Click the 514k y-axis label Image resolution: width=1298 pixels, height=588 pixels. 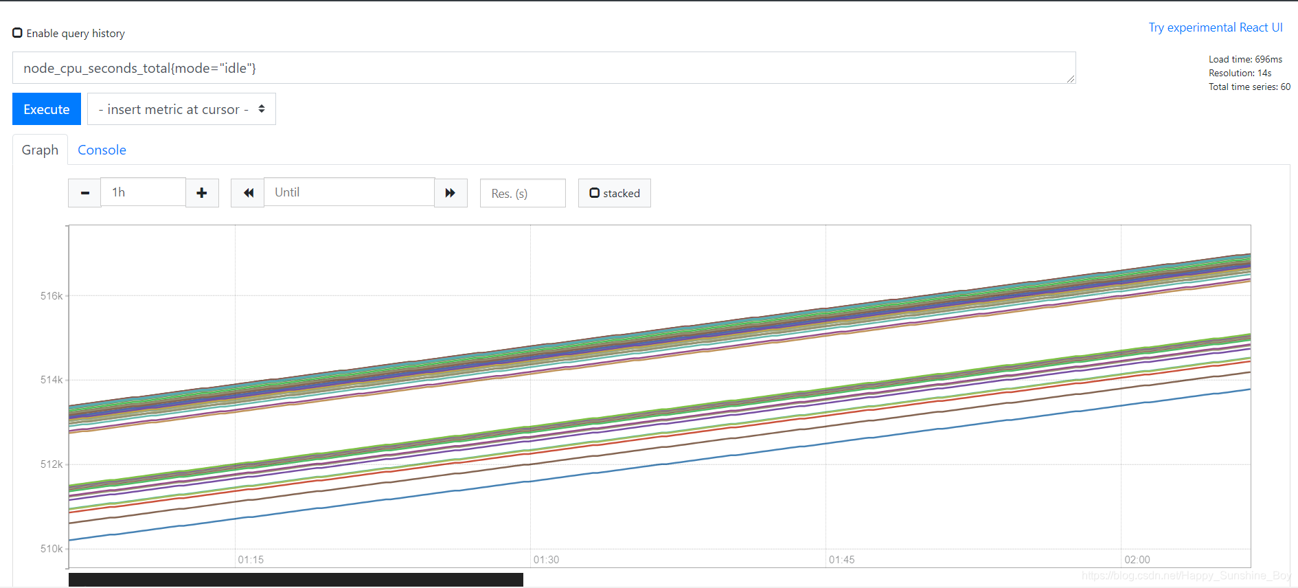pos(52,380)
